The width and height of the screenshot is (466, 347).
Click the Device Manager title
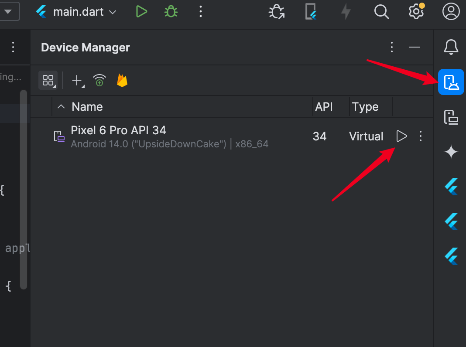click(x=85, y=48)
